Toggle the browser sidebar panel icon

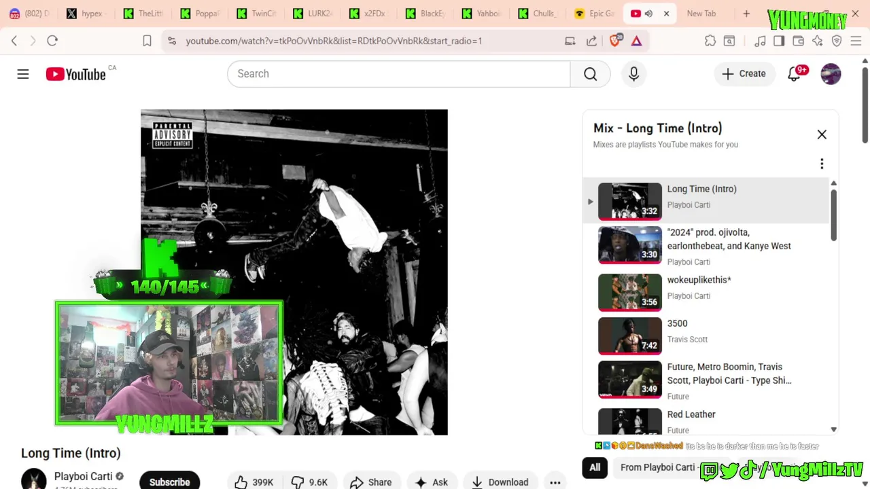coord(779,41)
